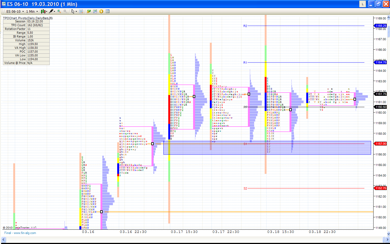Open the www.fin-alg.com link
This screenshot has width=390, height=244.
point(25,233)
